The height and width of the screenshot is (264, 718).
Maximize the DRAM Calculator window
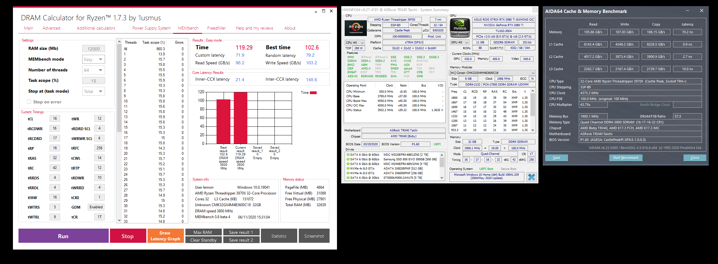(x=323, y=11)
